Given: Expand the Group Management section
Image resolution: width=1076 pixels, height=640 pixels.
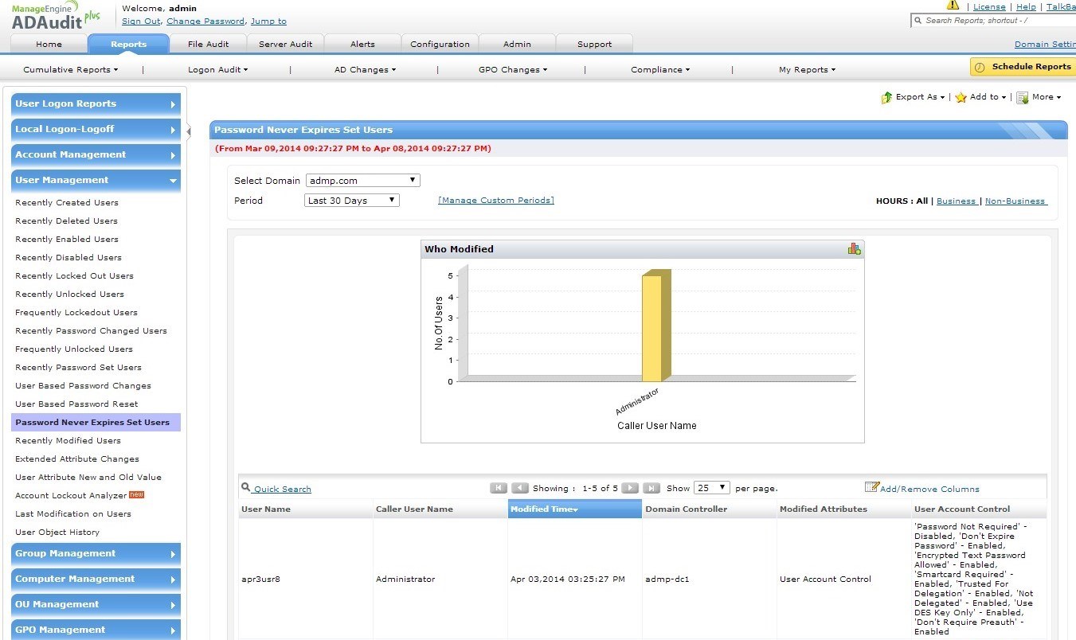Looking at the screenshot, I should click(x=96, y=554).
